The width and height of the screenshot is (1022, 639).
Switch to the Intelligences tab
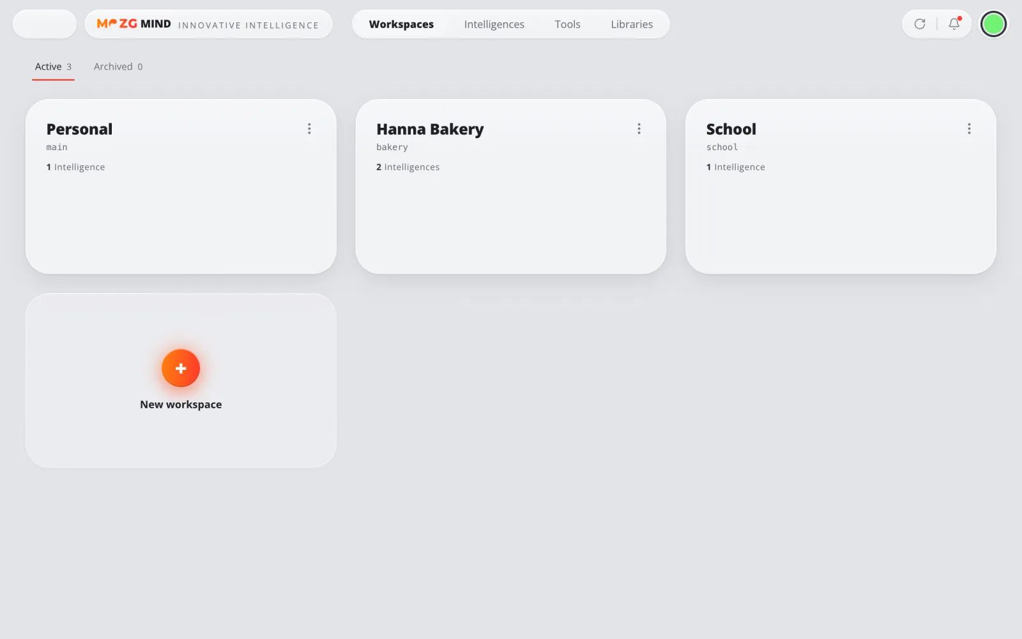coord(494,24)
